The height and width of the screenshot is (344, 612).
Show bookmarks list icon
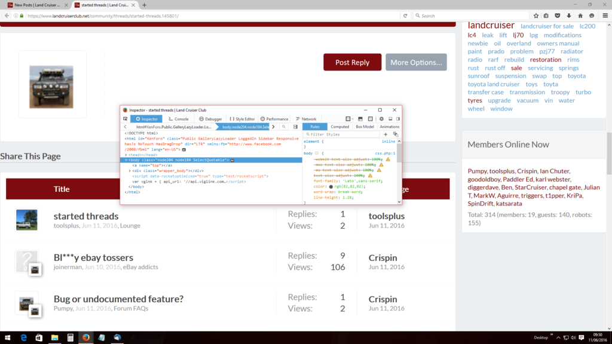[546, 16]
